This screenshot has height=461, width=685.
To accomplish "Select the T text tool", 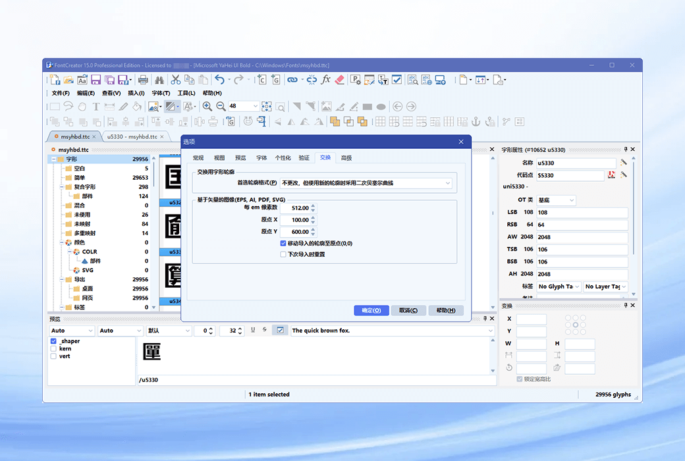I will click(x=96, y=106).
